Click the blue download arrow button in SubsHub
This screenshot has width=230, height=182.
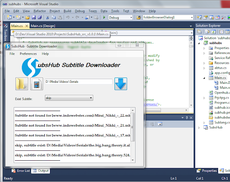(x=121, y=84)
